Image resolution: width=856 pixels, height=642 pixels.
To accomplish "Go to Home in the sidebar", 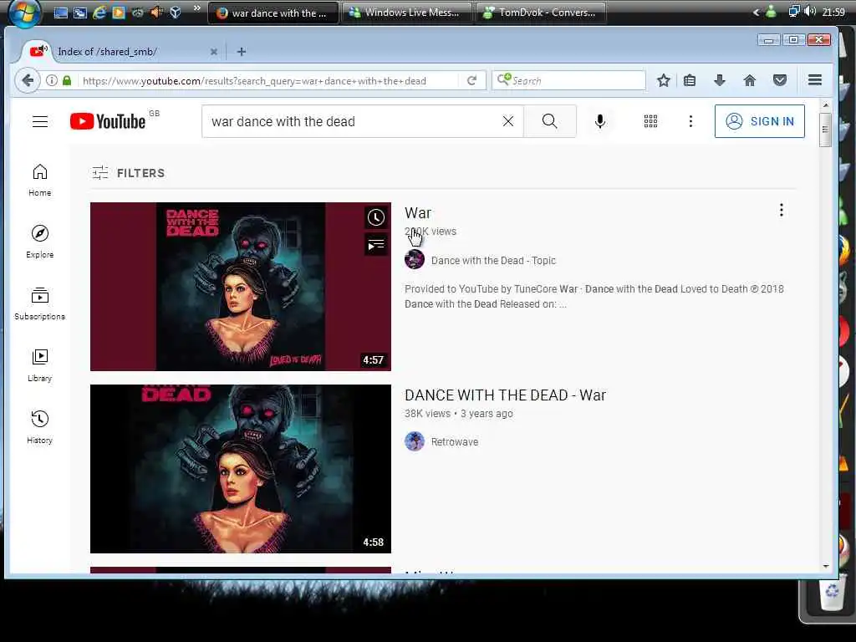I will coord(40,181).
